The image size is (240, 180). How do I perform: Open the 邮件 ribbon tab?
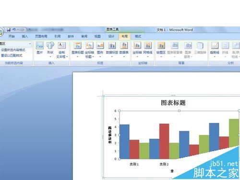(71, 36)
